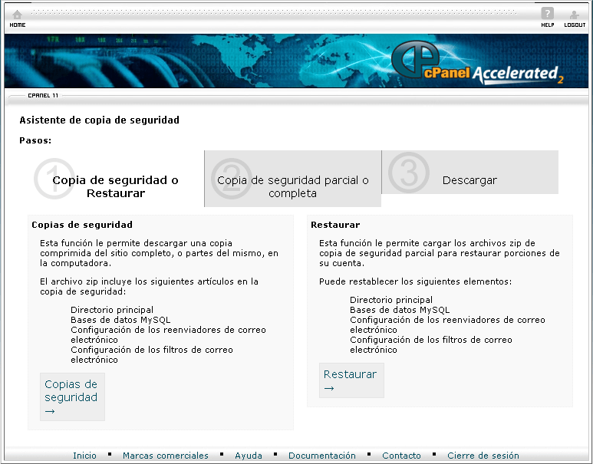
Task: Click the filtros de correo line under Copias de seguridad
Action: [152, 354]
